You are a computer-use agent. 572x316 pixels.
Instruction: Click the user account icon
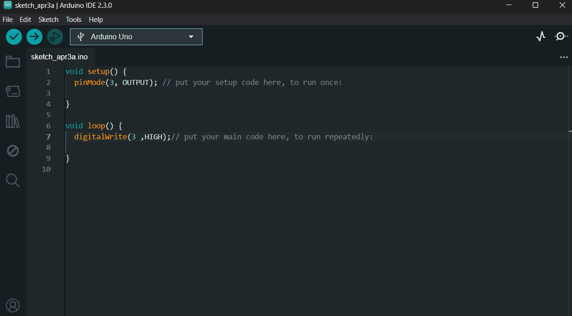pos(13,305)
